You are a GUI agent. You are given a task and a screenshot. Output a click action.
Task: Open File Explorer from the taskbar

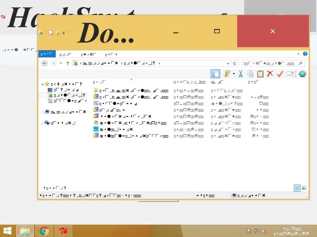[25, 231]
